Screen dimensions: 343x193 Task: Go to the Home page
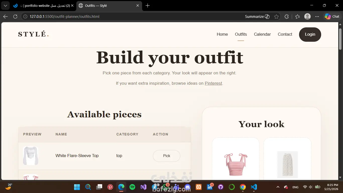[x=222, y=34]
